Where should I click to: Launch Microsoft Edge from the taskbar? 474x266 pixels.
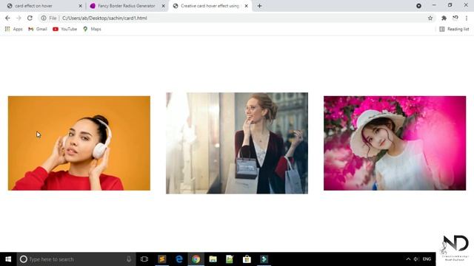[179, 259]
